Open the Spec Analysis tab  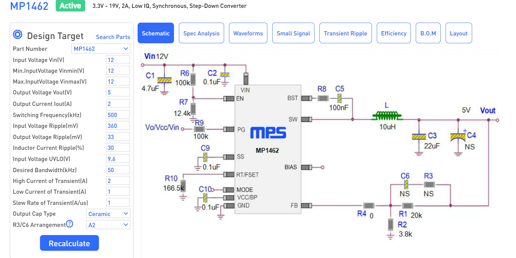(x=201, y=33)
